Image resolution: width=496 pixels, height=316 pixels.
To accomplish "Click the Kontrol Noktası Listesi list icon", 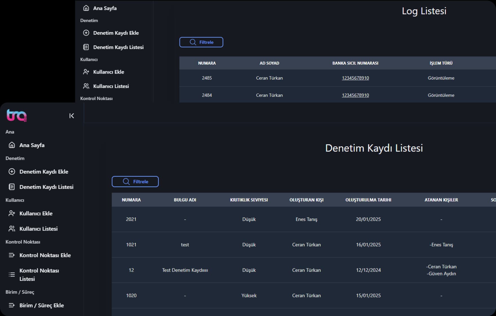I will coord(12,275).
